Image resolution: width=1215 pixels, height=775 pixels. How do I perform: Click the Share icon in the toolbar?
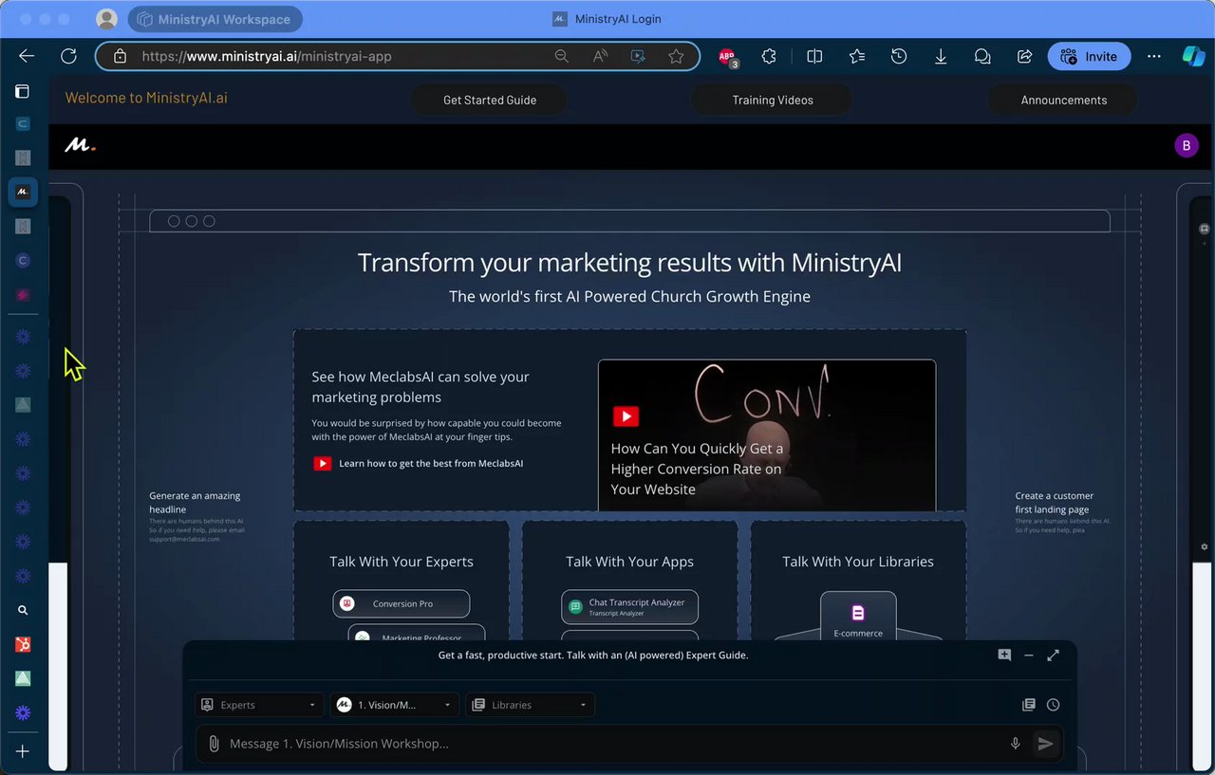[1024, 56]
